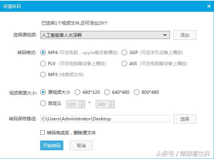This screenshot has height=159, width=214.
Task: Set video size to 640*480
Action: [x=107, y=92]
